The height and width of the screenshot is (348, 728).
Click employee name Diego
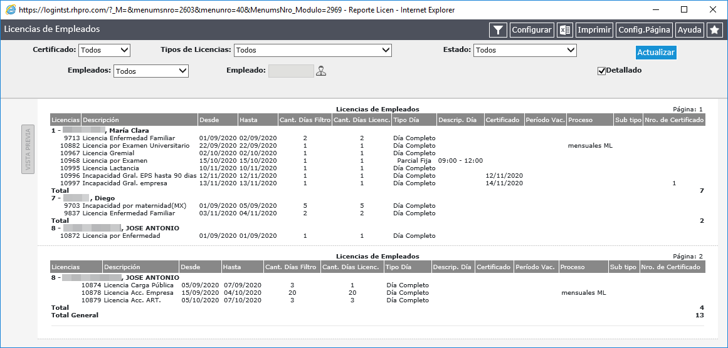coord(105,198)
